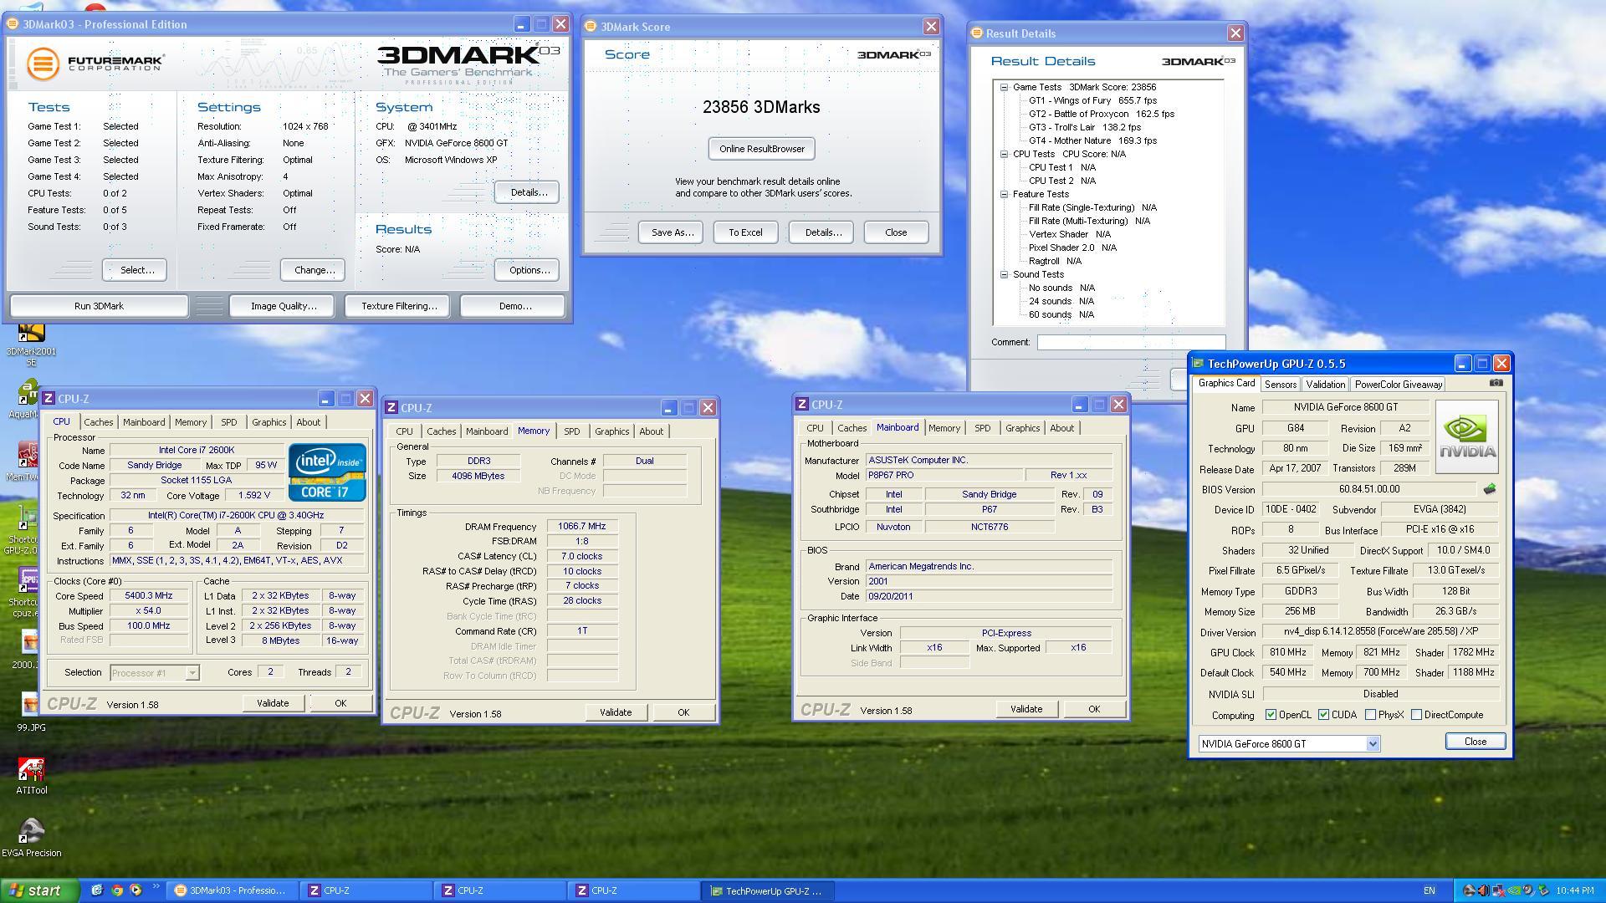Collapse the Game Tests tree node
The height and width of the screenshot is (903, 1606).
(1004, 87)
